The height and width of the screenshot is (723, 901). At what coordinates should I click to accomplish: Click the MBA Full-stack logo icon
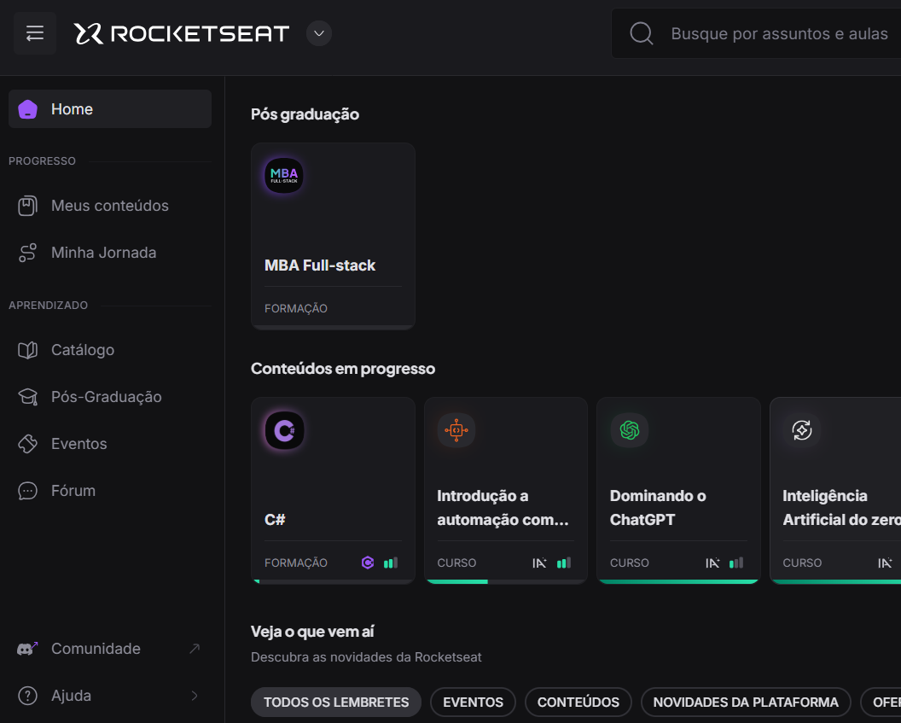pos(284,175)
